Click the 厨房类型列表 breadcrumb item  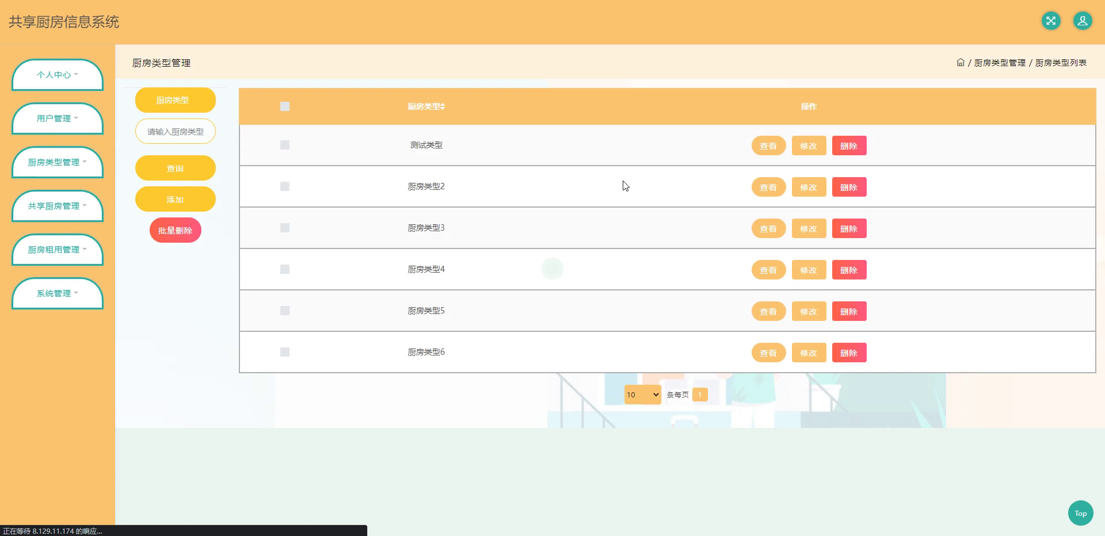[1061, 63]
